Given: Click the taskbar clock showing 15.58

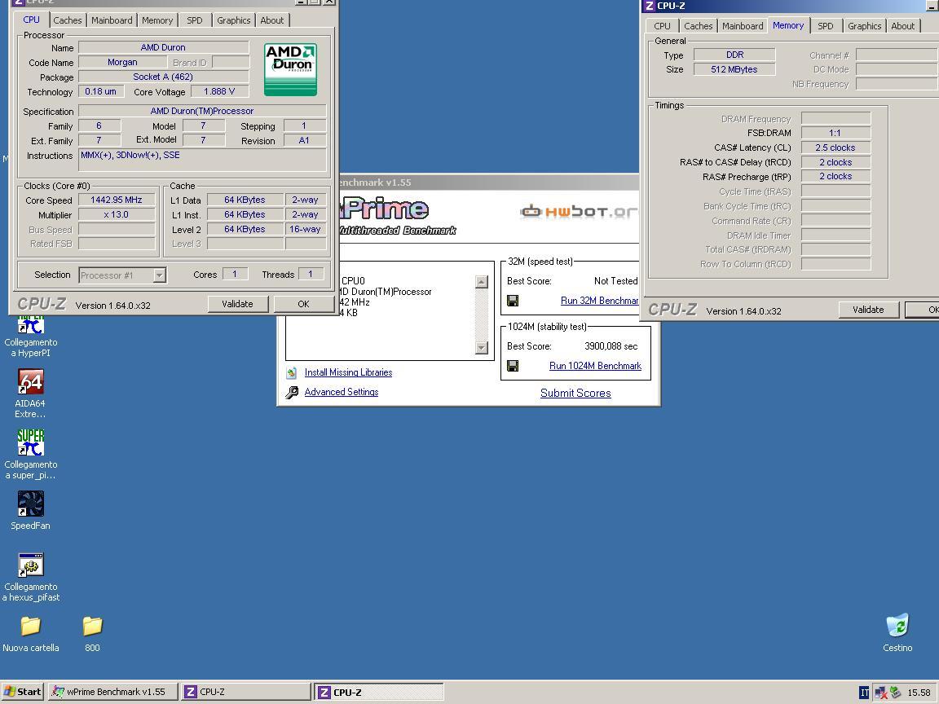Looking at the screenshot, I should click(x=919, y=693).
